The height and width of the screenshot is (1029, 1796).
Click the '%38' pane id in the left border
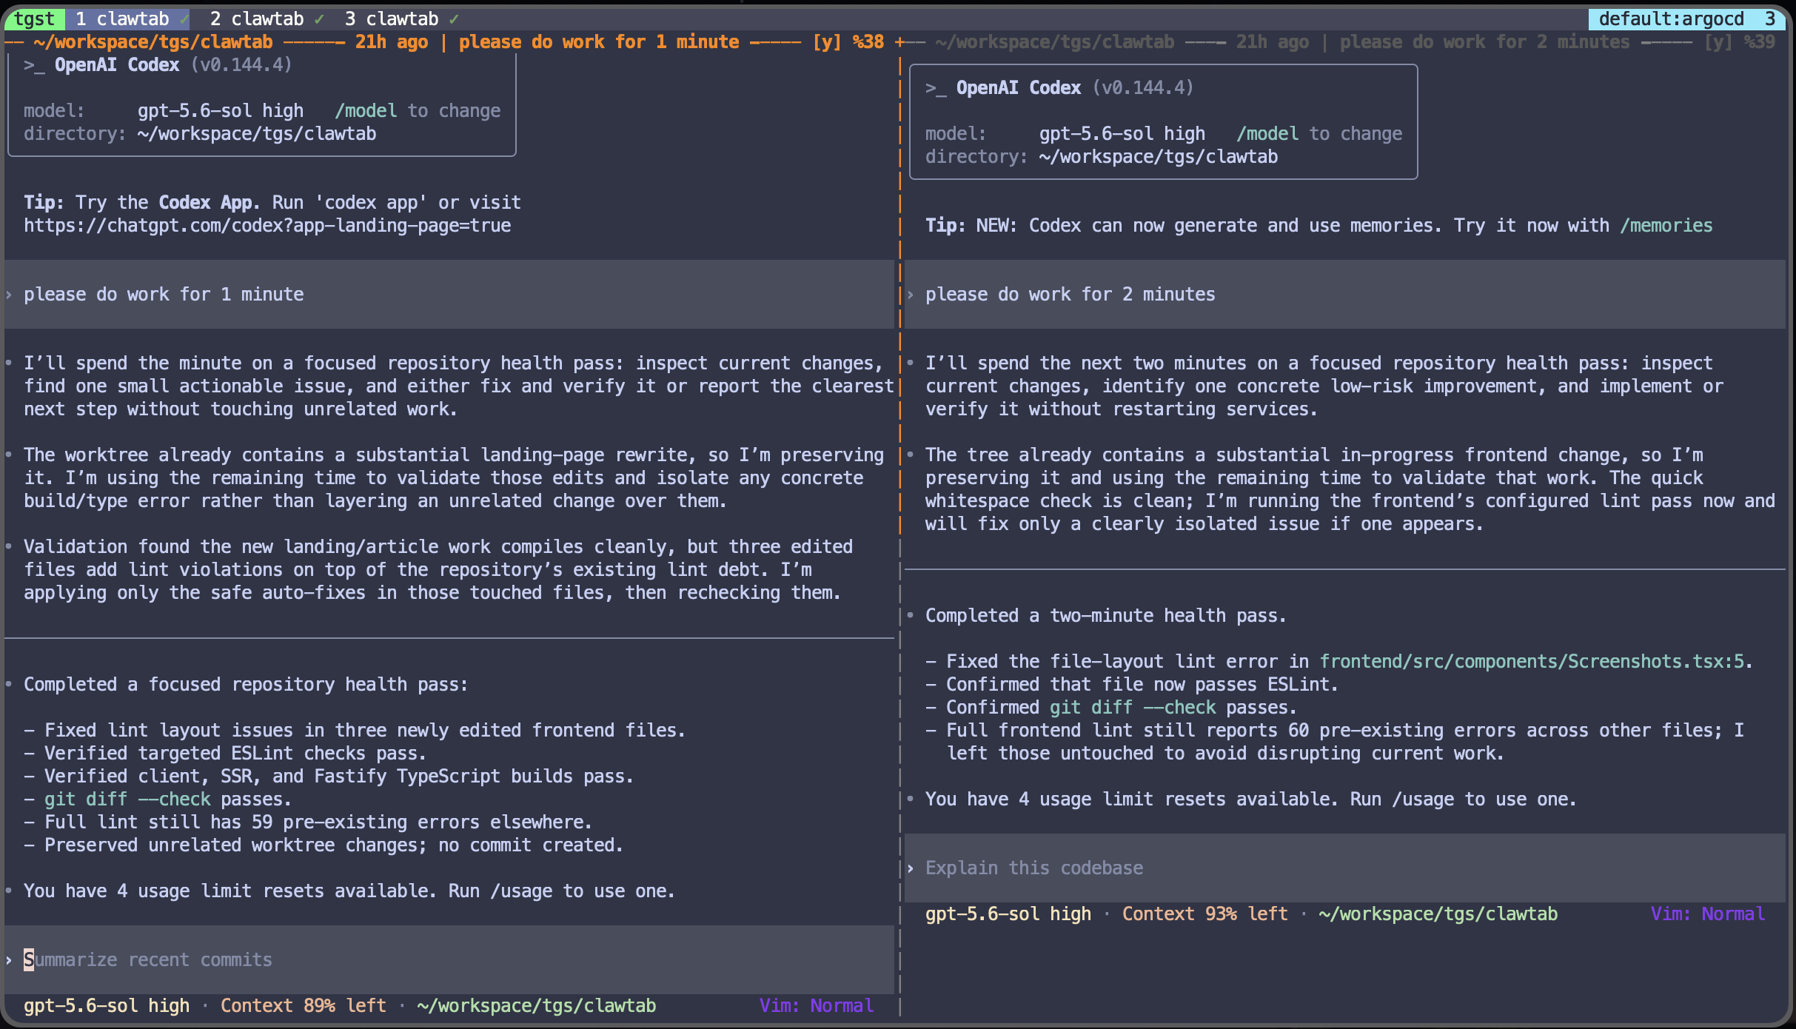click(x=868, y=42)
